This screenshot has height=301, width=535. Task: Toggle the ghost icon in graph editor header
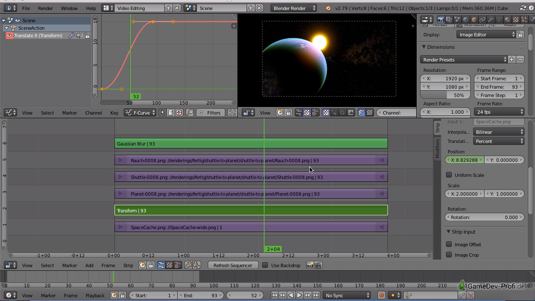coord(171,112)
